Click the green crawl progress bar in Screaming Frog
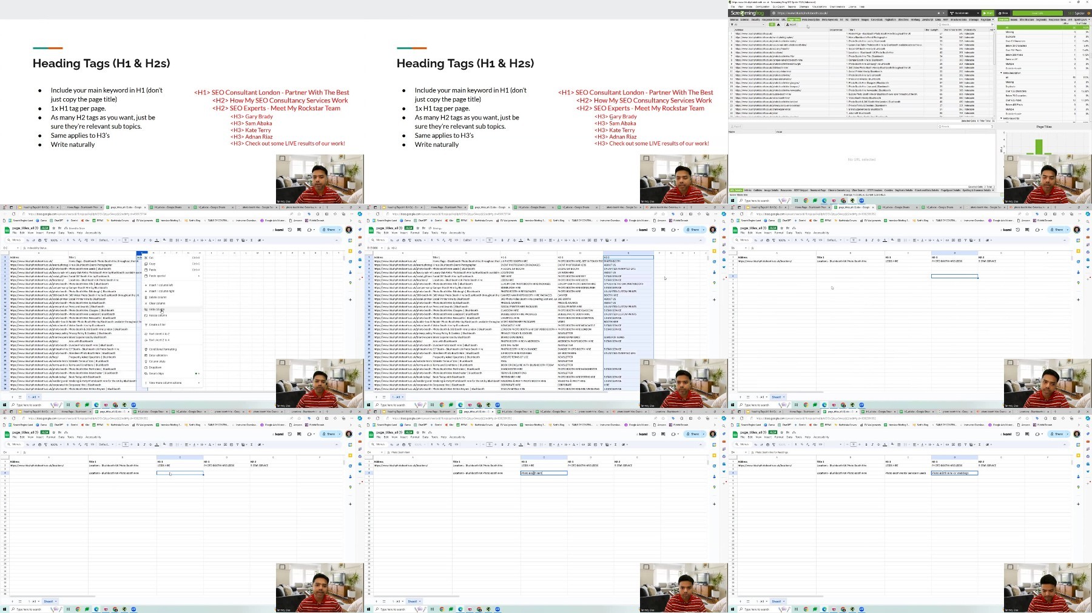The width and height of the screenshot is (1092, 613). 1037,13
